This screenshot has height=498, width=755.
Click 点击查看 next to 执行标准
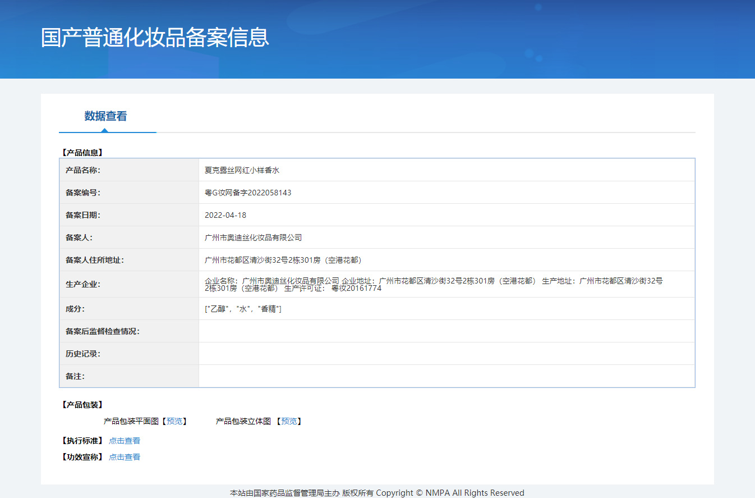(125, 441)
